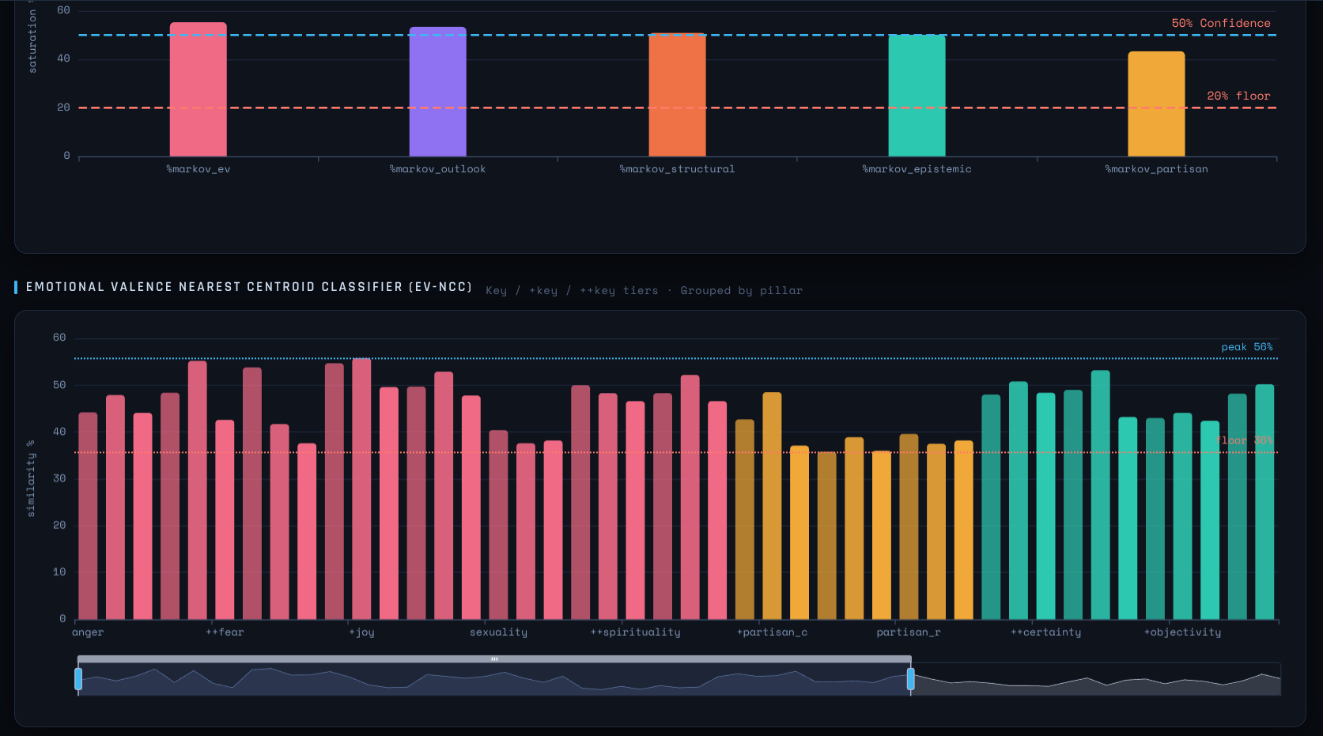Click the last teal bar on the right of the chart
The image size is (1323, 736).
(1264, 502)
